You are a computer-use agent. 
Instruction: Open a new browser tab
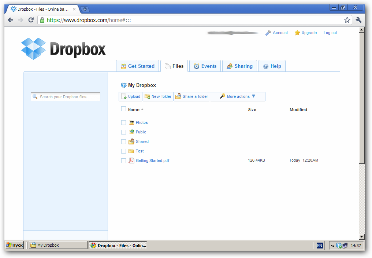85,9
